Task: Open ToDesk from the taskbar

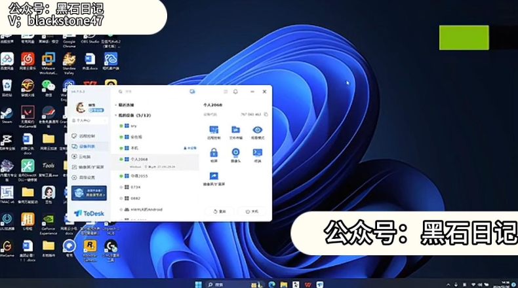Action: (320, 284)
